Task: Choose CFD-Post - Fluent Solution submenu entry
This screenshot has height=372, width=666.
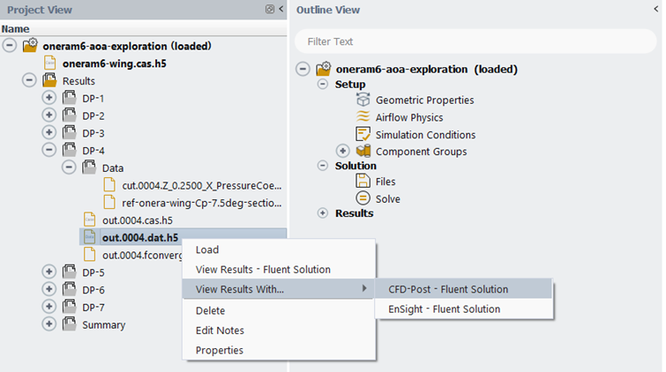Action: click(448, 289)
